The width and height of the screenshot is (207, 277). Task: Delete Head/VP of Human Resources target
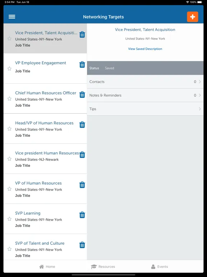coord(82,124)
